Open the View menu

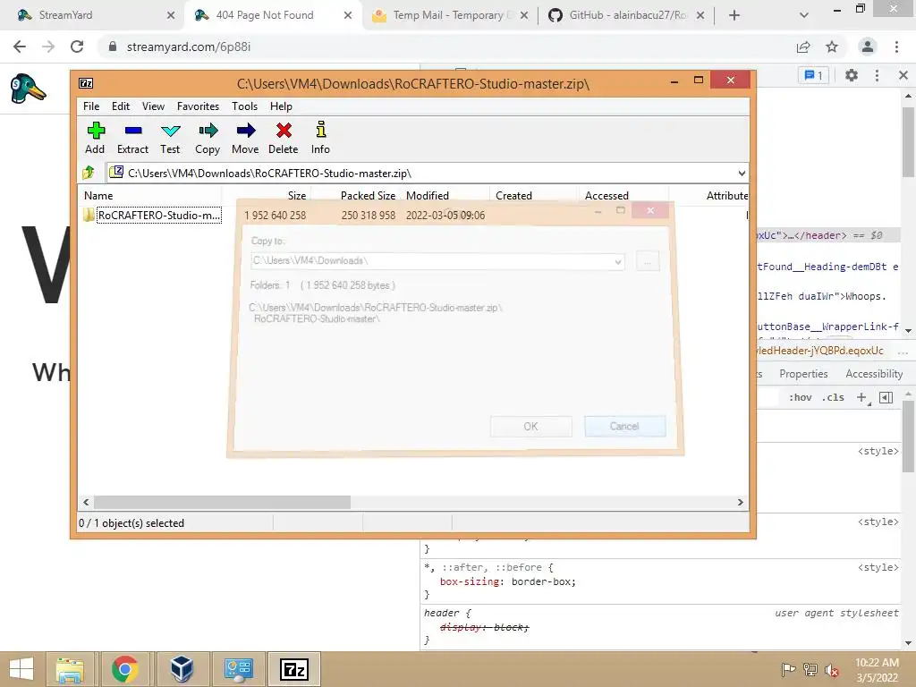(153, 106)
